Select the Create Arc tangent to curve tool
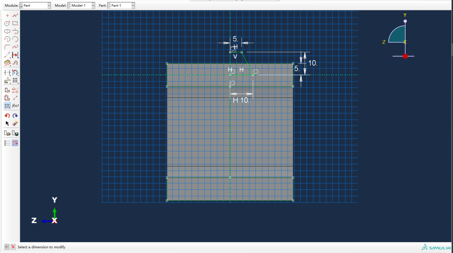 (16, 31)
